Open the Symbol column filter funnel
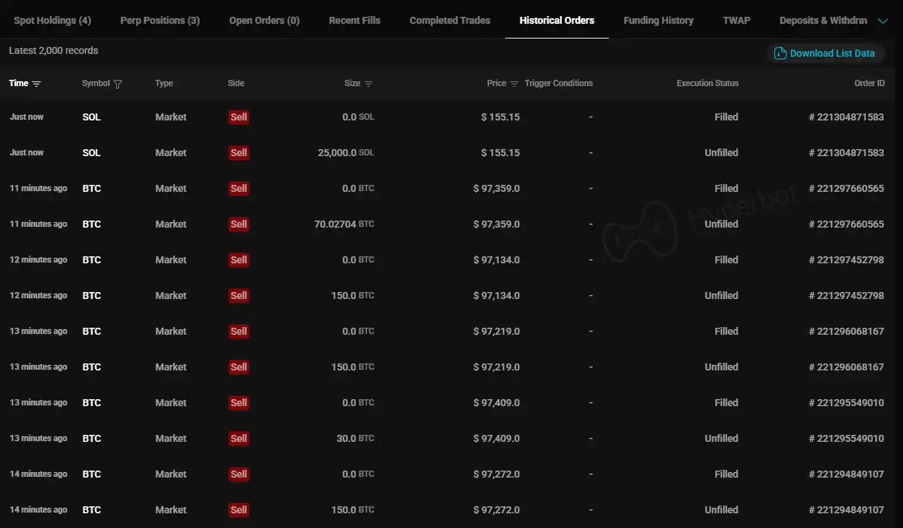Screen dimensions: 903x528 pos(118,84)
